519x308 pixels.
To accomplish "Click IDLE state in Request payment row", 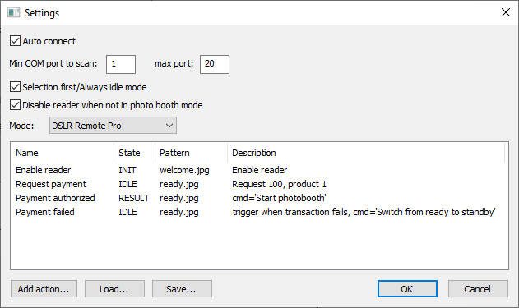I will [x=127, y=184].
